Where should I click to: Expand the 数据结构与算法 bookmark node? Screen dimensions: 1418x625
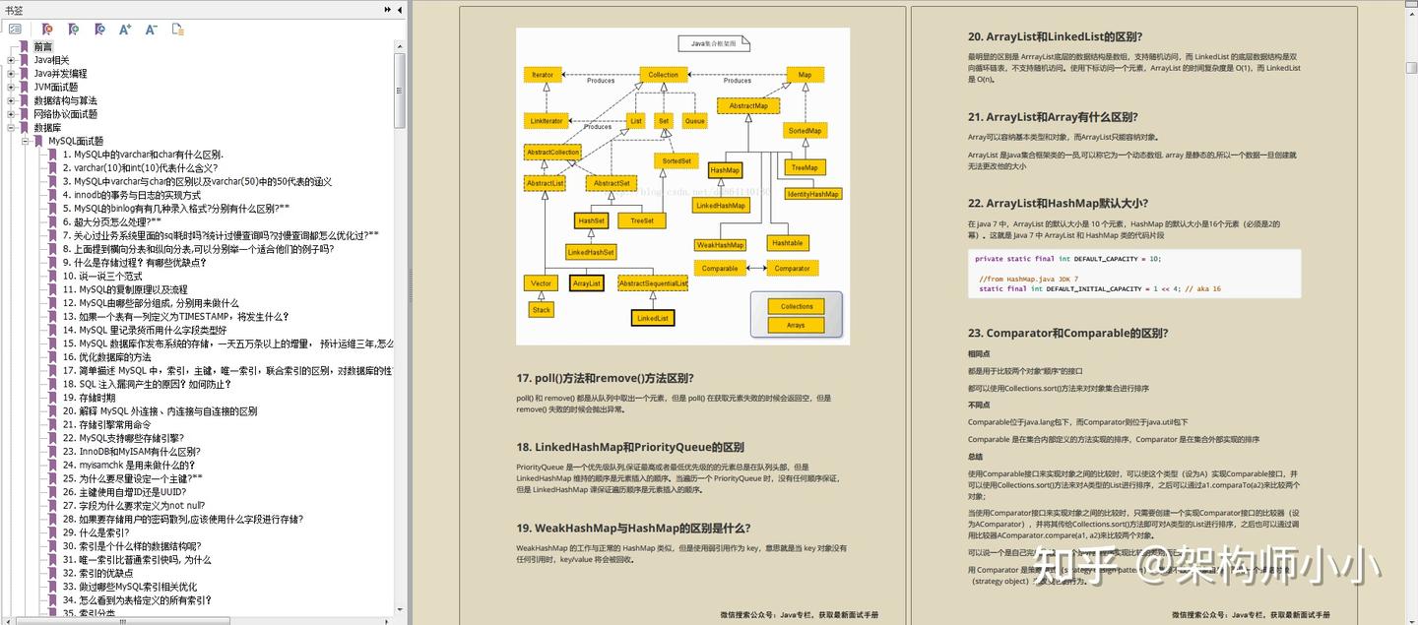coord(11,100)
